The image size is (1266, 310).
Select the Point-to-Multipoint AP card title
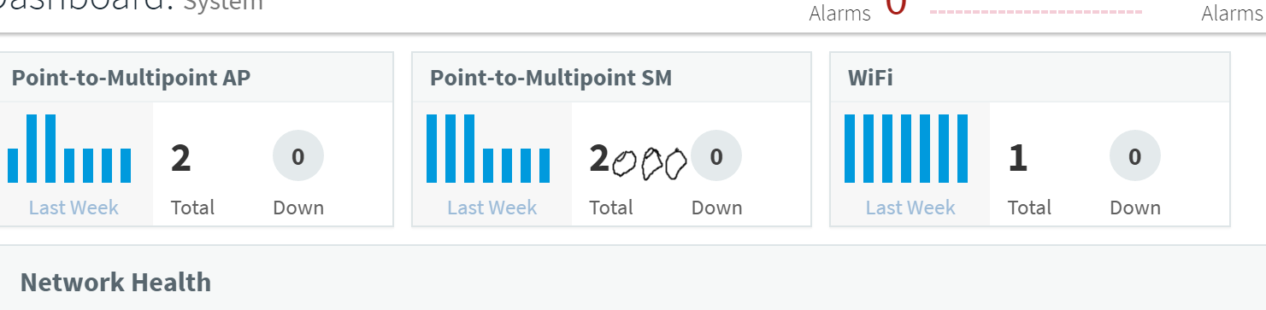tap(131, 78)
